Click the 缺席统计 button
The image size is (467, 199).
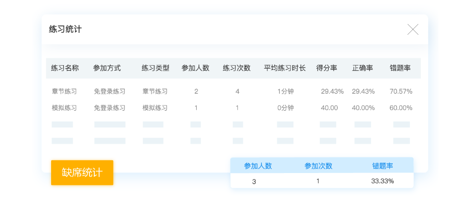tap(82, 173)
